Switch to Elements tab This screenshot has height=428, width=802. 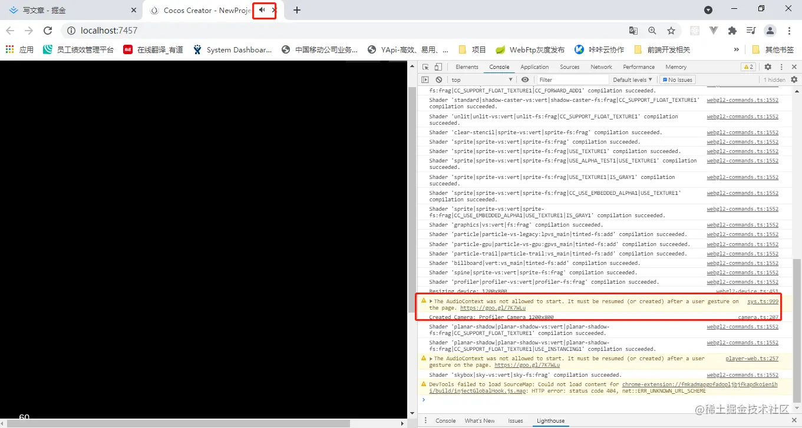point(467,67)
